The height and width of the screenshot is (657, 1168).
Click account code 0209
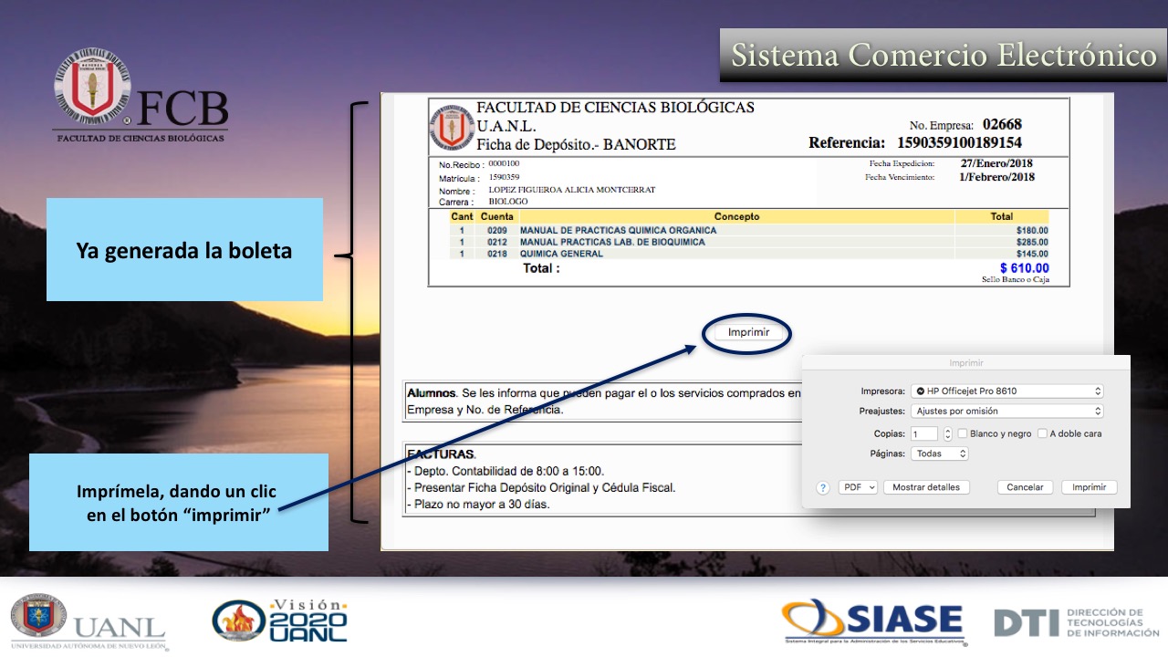[x=496, y=231]
